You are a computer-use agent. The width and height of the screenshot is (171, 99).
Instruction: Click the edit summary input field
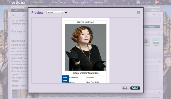point(152,20)
